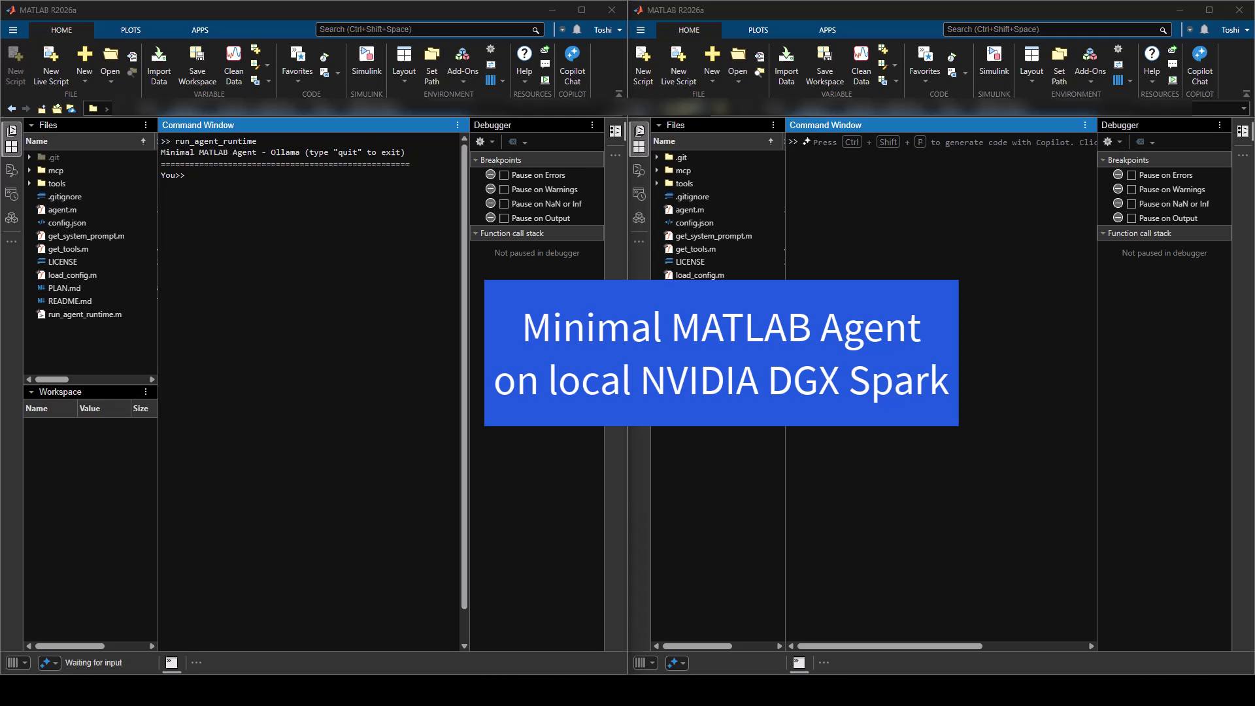Click Help icon in right MATLAB window
The width and height of the screenshot is (1255, 706).
coord(1152,54)
